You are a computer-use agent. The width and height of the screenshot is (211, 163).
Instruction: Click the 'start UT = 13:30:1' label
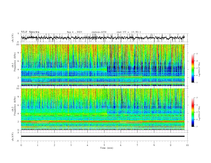pyautogui.click(x=129, y=32)
